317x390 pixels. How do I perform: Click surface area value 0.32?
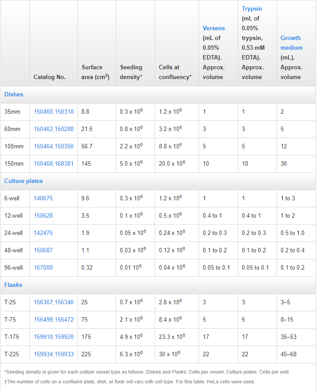click(x=87, y=268)
